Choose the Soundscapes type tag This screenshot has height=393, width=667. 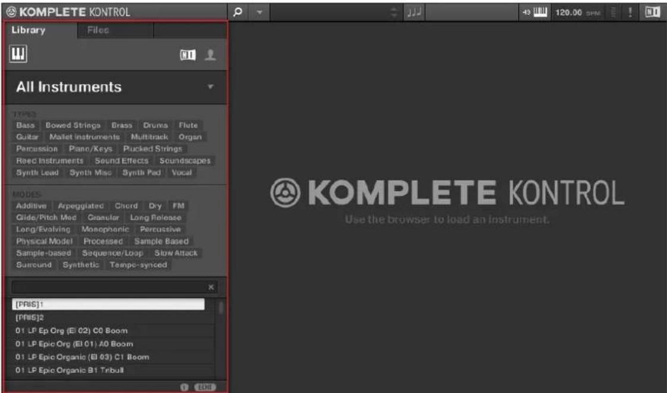point(185,161)
